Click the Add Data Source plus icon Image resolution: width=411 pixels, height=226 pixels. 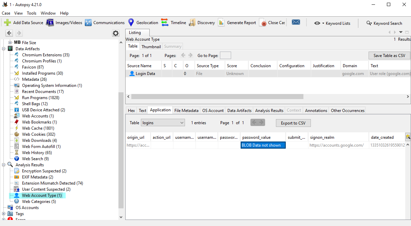pyautogui.click(x=7, y=23)
